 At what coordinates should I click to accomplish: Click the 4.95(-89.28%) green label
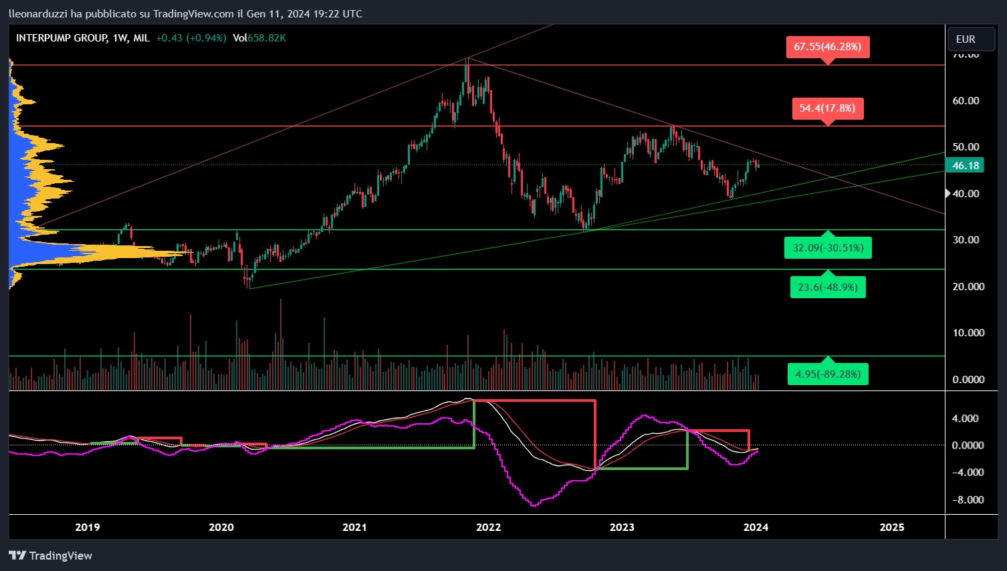pos(828,374)
